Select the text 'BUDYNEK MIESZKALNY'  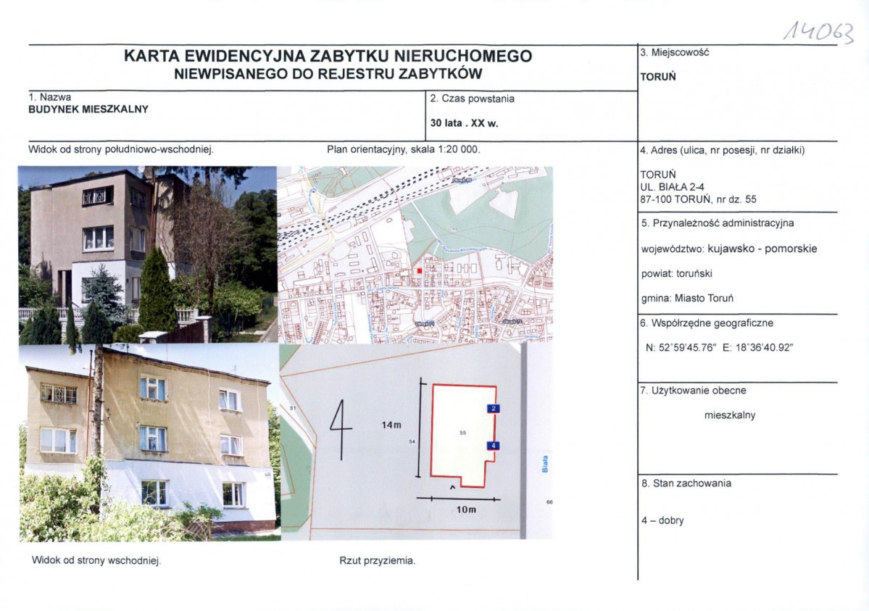click(88, 109)
